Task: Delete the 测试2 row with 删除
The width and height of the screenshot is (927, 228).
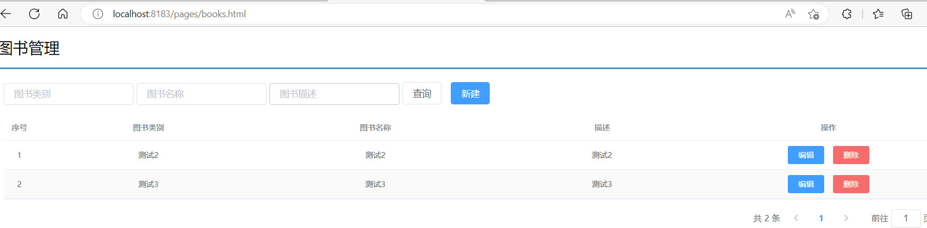Action: click(x=851, y=155)
